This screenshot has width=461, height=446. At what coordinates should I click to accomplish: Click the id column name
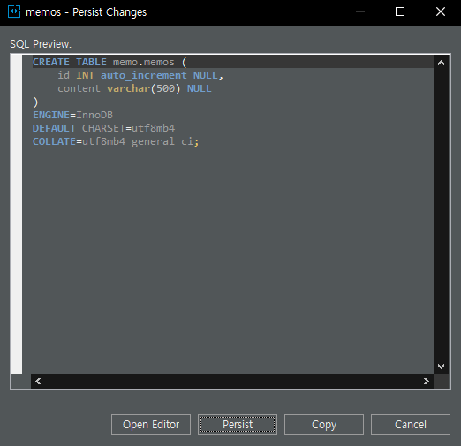[64, 75]
